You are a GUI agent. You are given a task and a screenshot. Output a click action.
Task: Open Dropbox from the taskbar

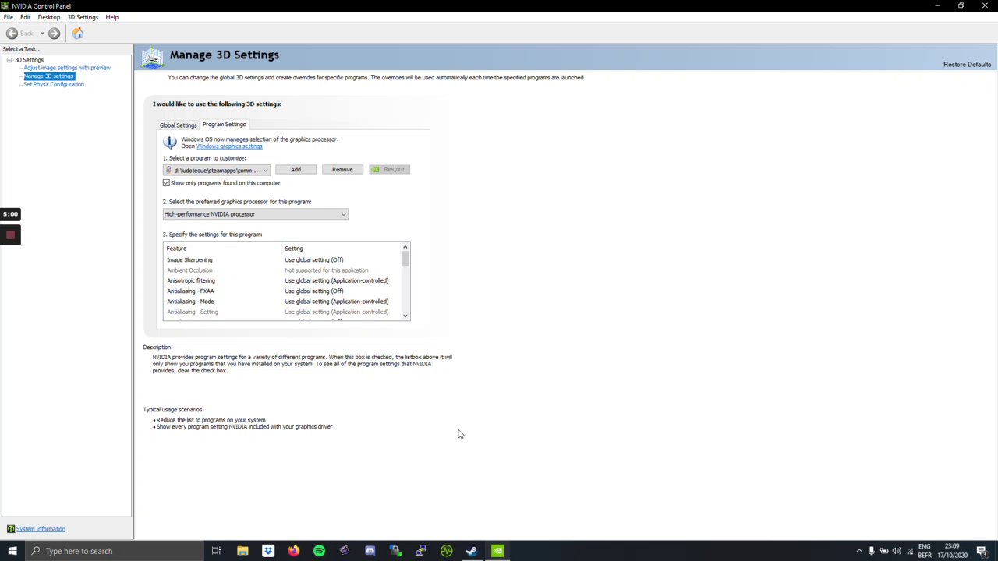268,551
